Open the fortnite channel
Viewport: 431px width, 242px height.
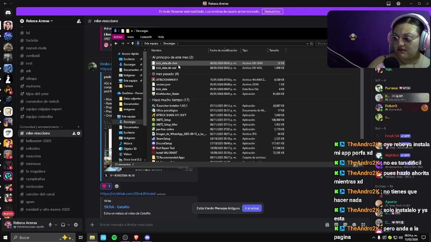(x=32, y=41)
